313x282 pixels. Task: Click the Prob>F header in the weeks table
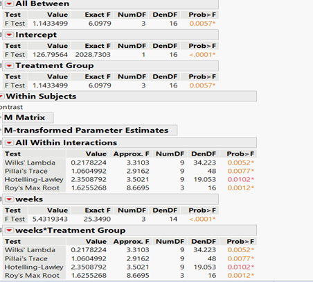tap(202, 210)
